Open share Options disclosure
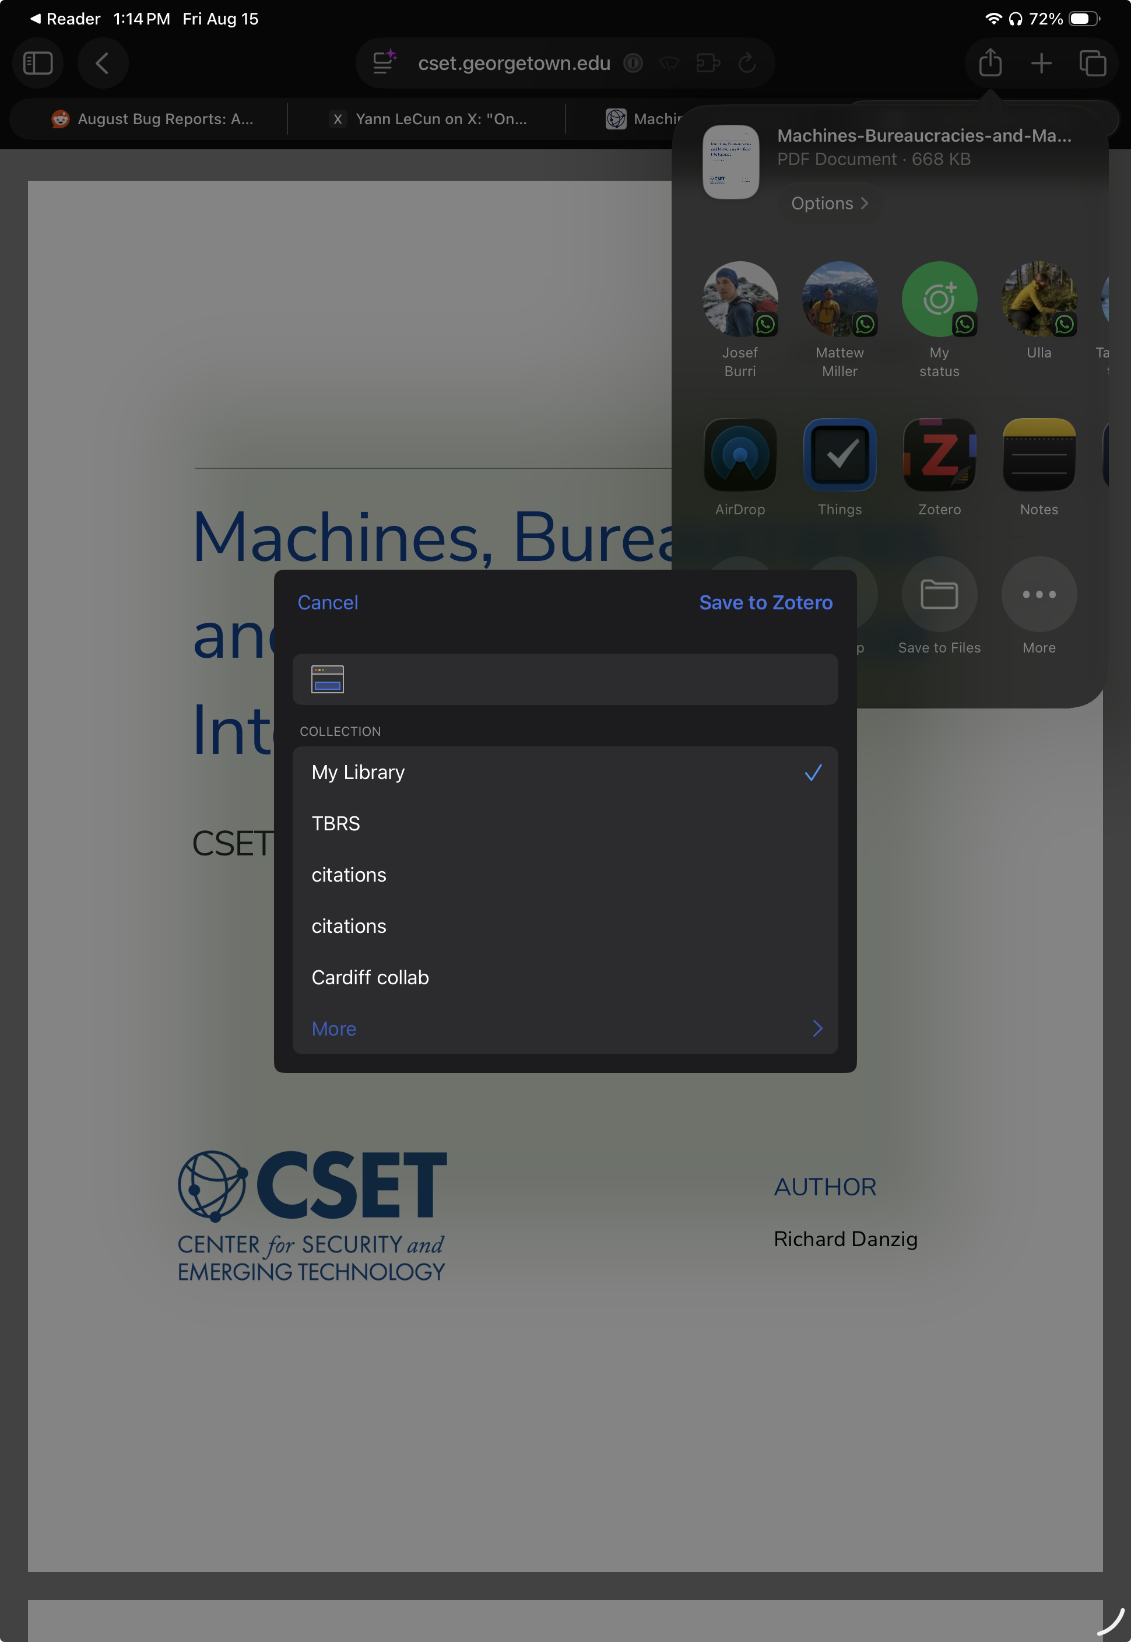This screenshot has height=1642, width=1131. [x=828, y=204]
